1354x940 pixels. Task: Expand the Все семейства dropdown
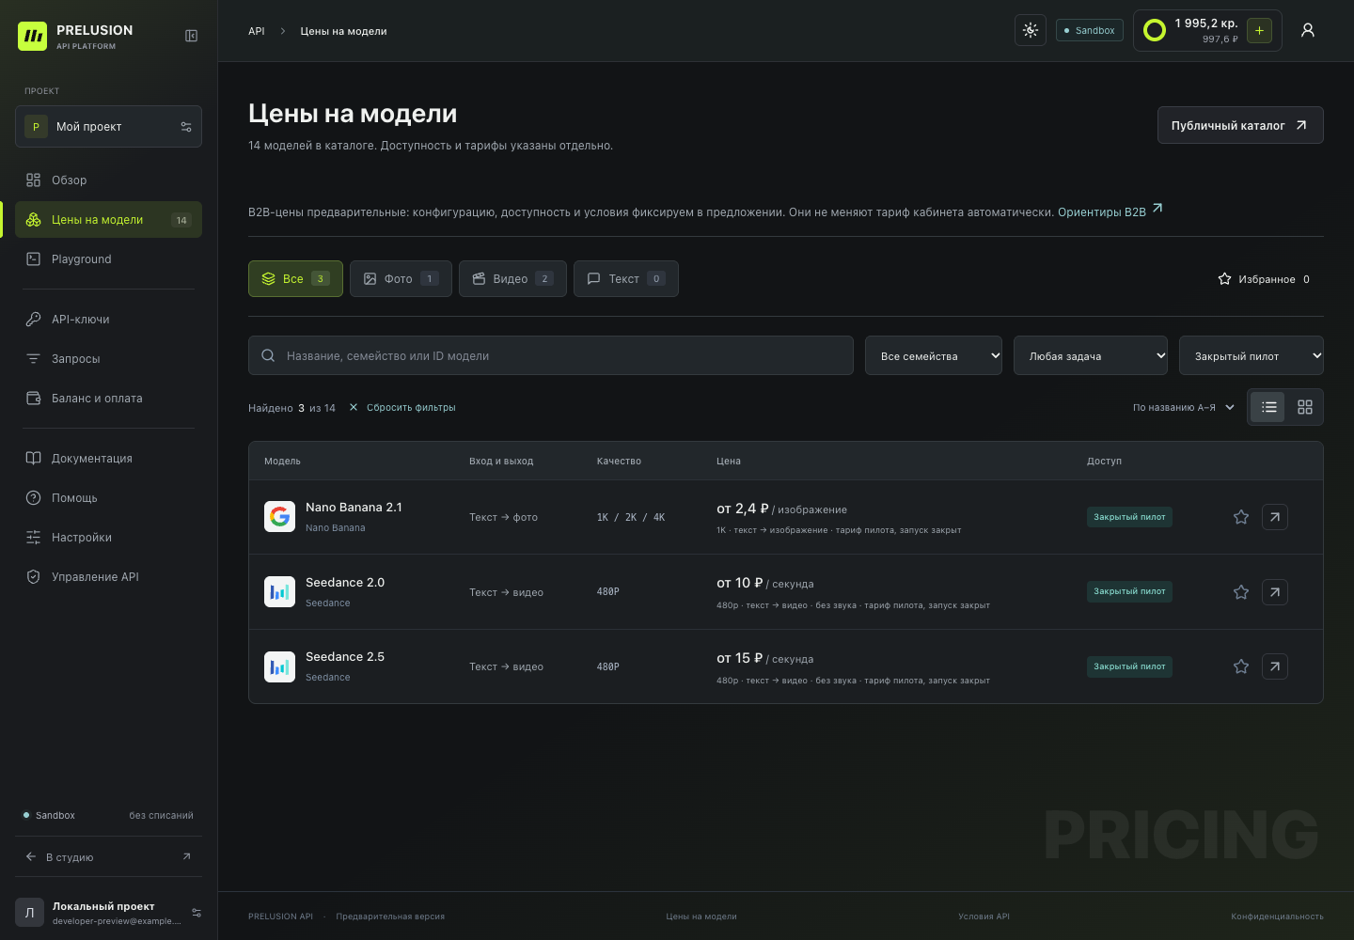pos(934,355)
